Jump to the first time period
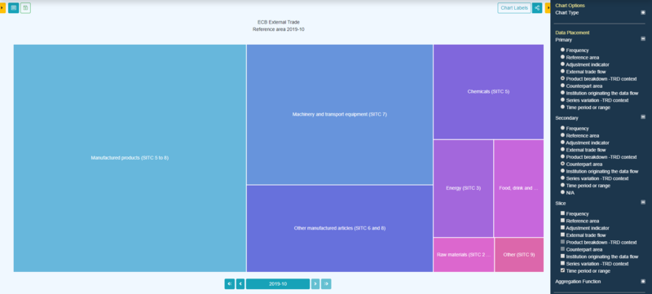The width and height of the screenshot is (652, 294). [x=230, y=284]
